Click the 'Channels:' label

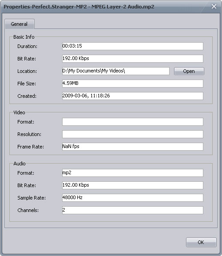tap(28, 210)
